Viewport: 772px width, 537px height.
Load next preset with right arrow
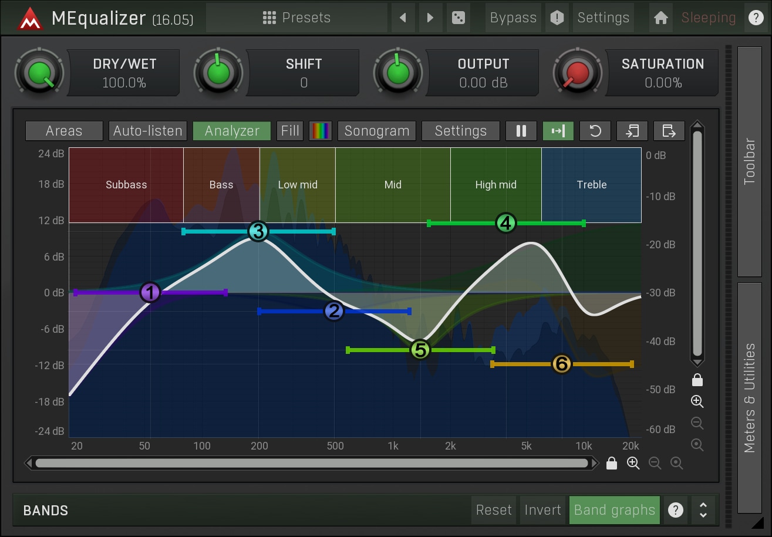[x=430, y=18]
